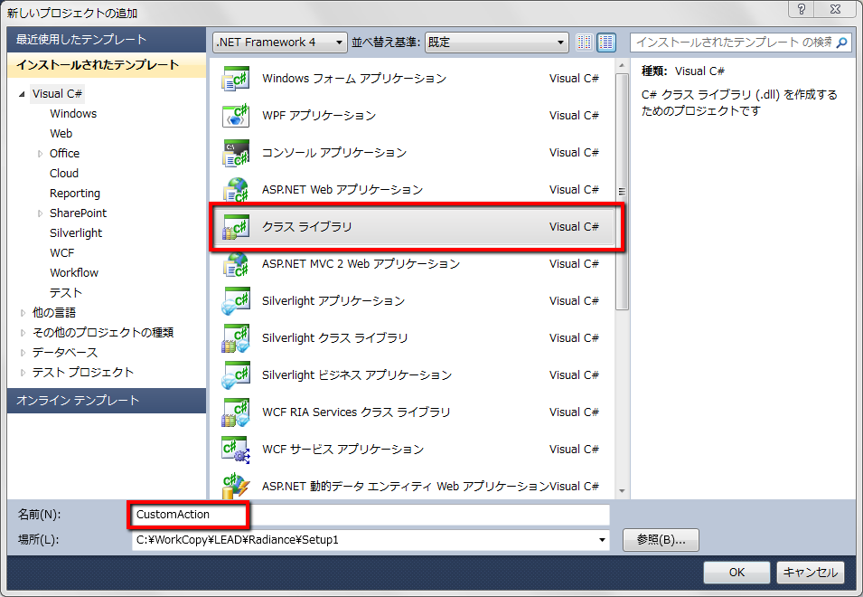The width and height of the screenshot is (863, 597).
Task: Switch to small icons view
Action: pos(584,43)
